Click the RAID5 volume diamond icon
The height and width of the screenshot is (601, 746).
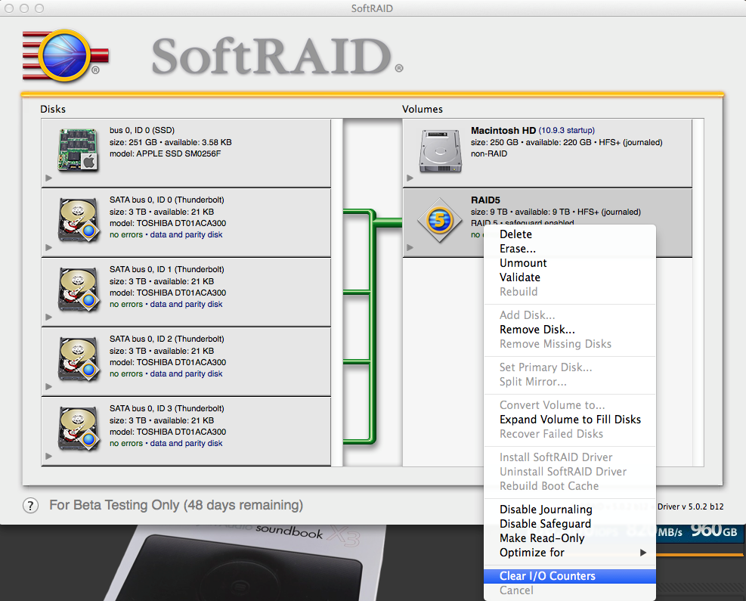(440, 221)
